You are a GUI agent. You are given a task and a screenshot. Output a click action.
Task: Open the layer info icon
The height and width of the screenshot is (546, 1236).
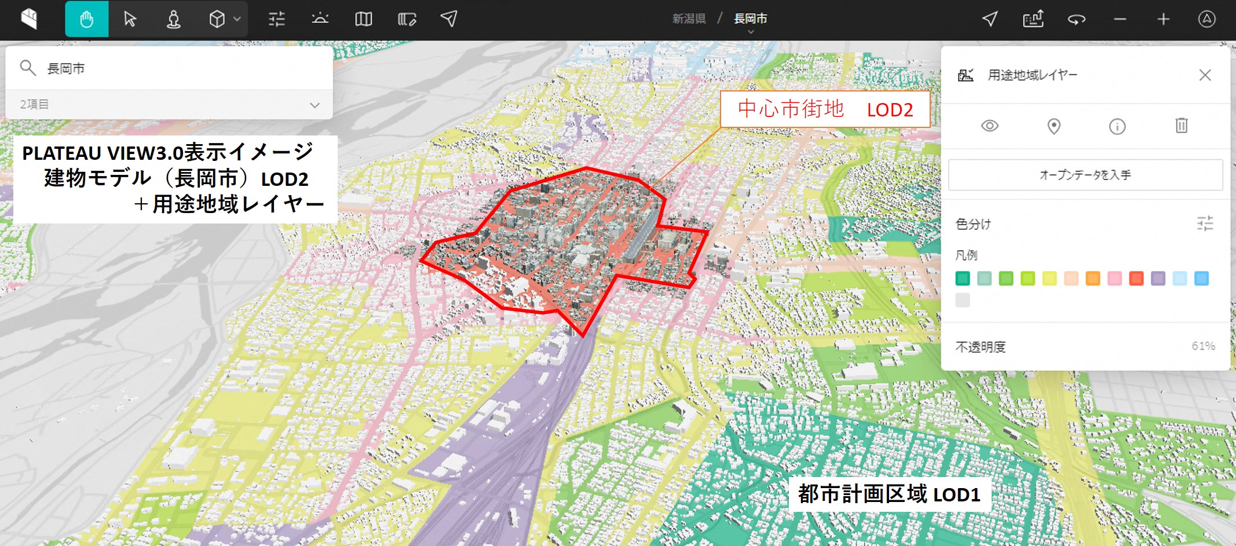(1117, 126)
